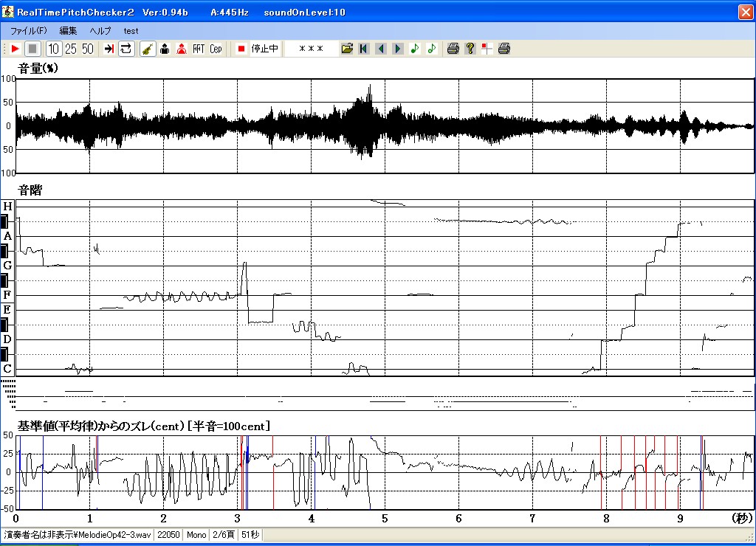Click the 51秒 duration cell
Screen dimensions: 756x546
(x=250, y=534)
